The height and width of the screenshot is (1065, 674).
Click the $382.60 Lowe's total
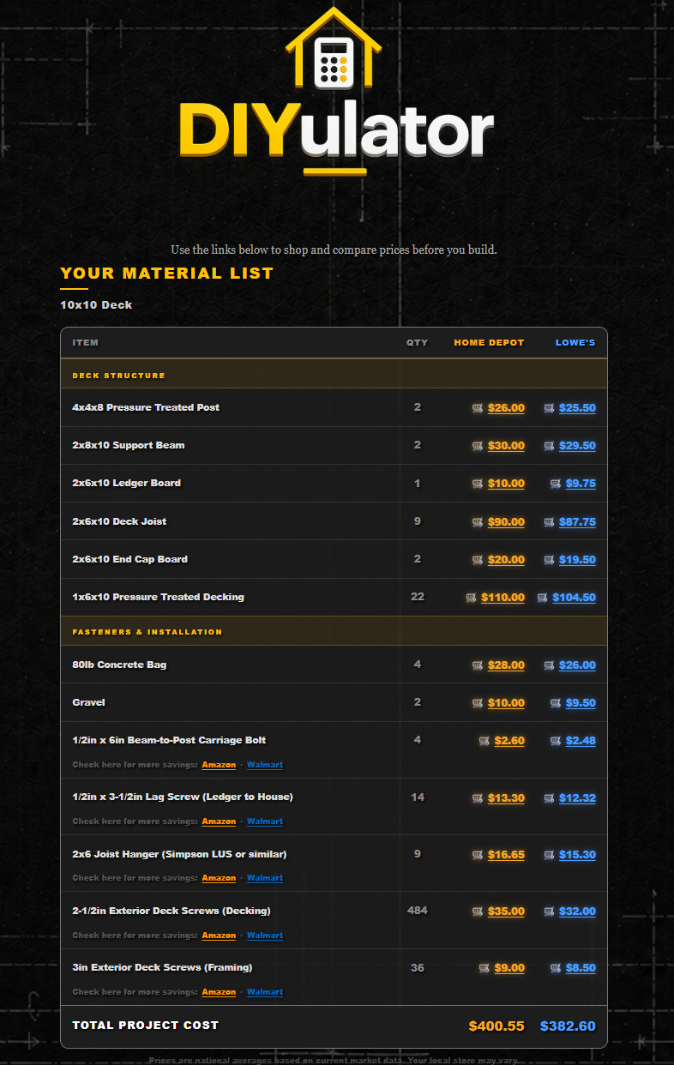point(568,1026)
